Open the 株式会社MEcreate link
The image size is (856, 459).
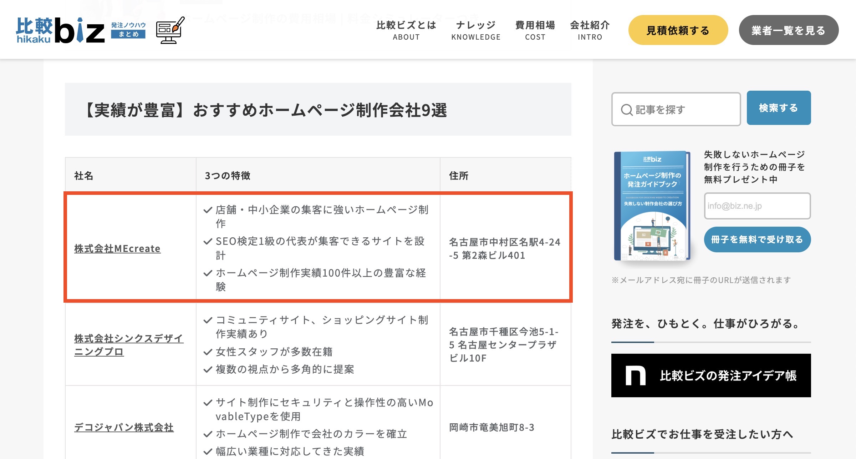click(x=117, y=248)
